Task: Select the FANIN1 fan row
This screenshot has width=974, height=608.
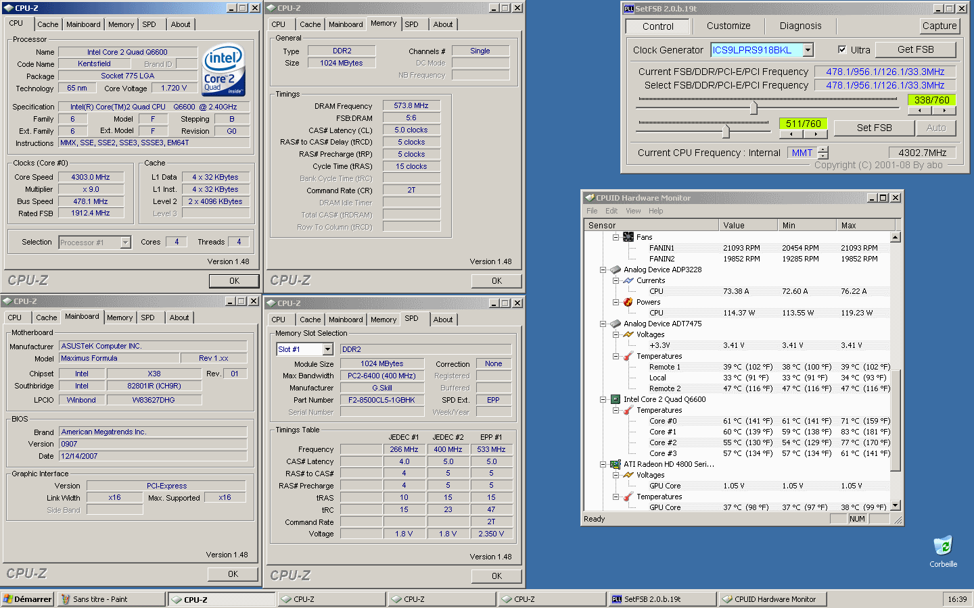Action: [738, 248]
